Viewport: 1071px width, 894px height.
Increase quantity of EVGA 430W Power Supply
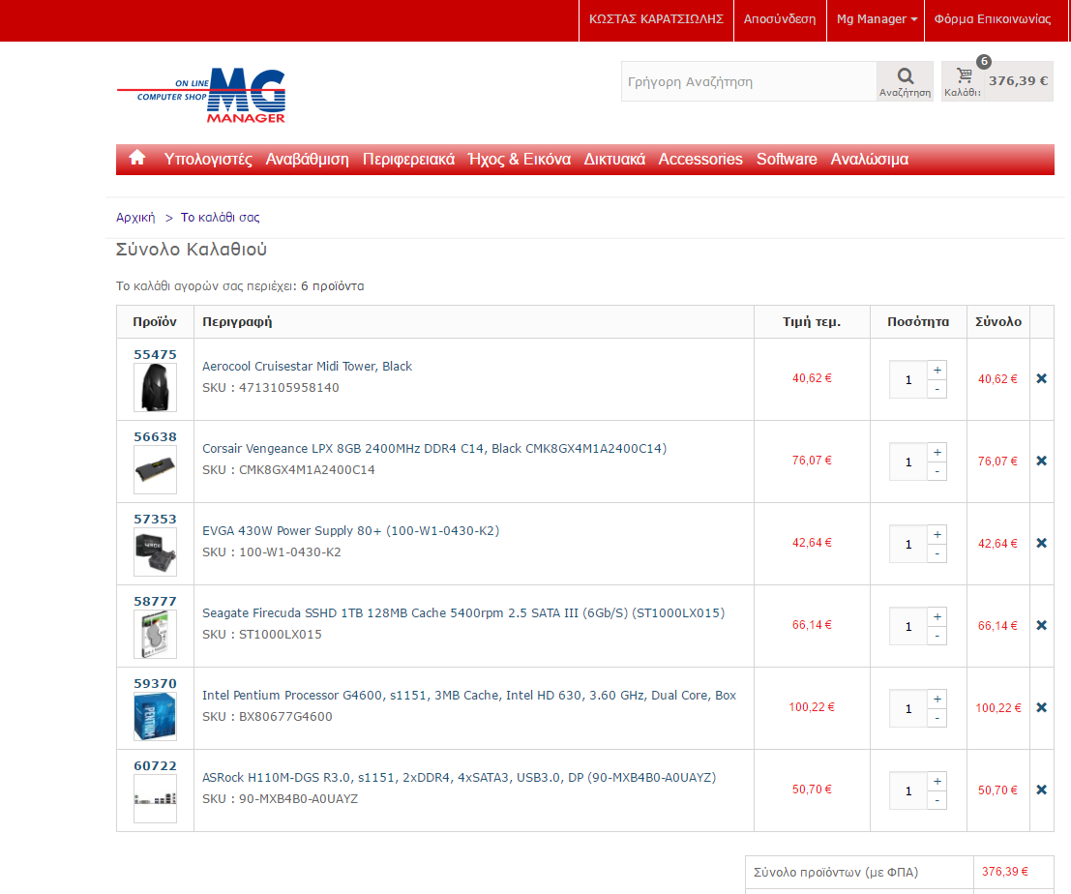937,535
